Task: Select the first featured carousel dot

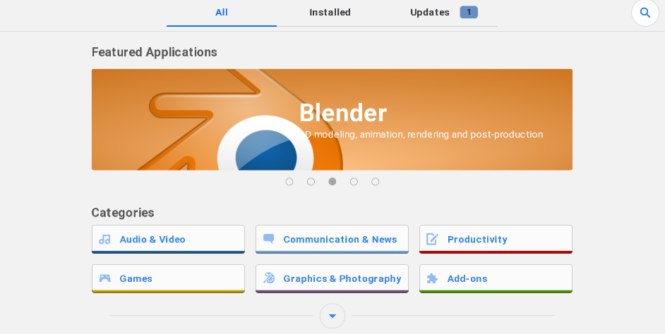Action: (289, 182)
